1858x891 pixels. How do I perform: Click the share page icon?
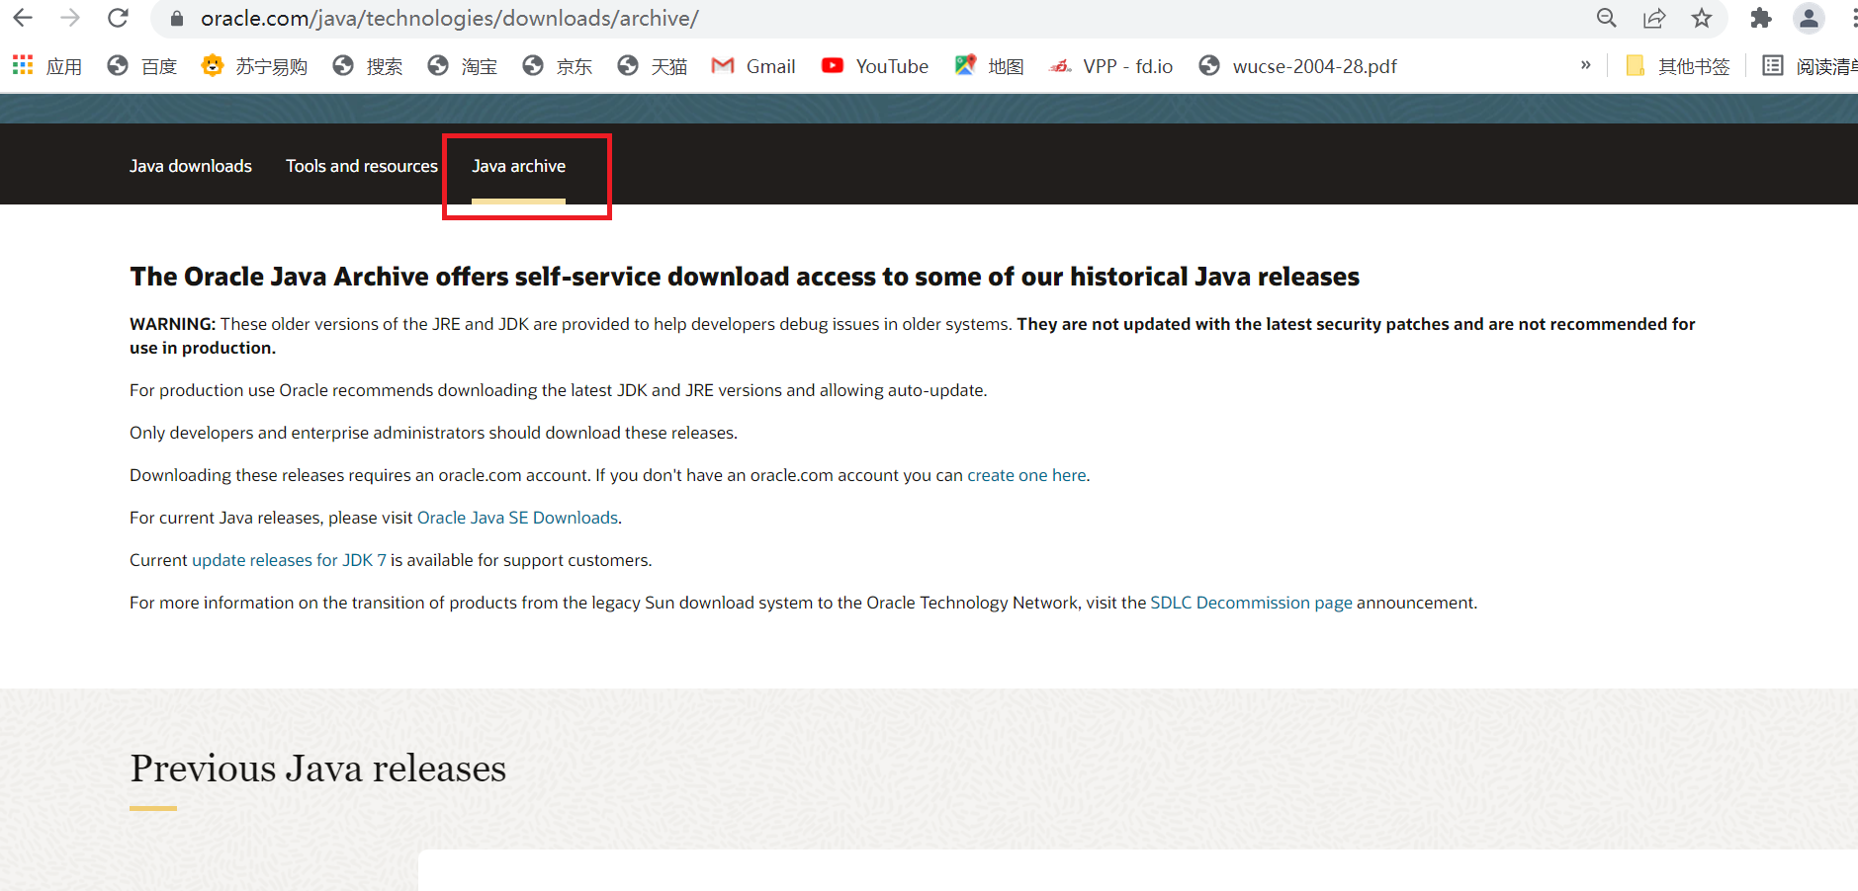click(x=1654, y=18)
